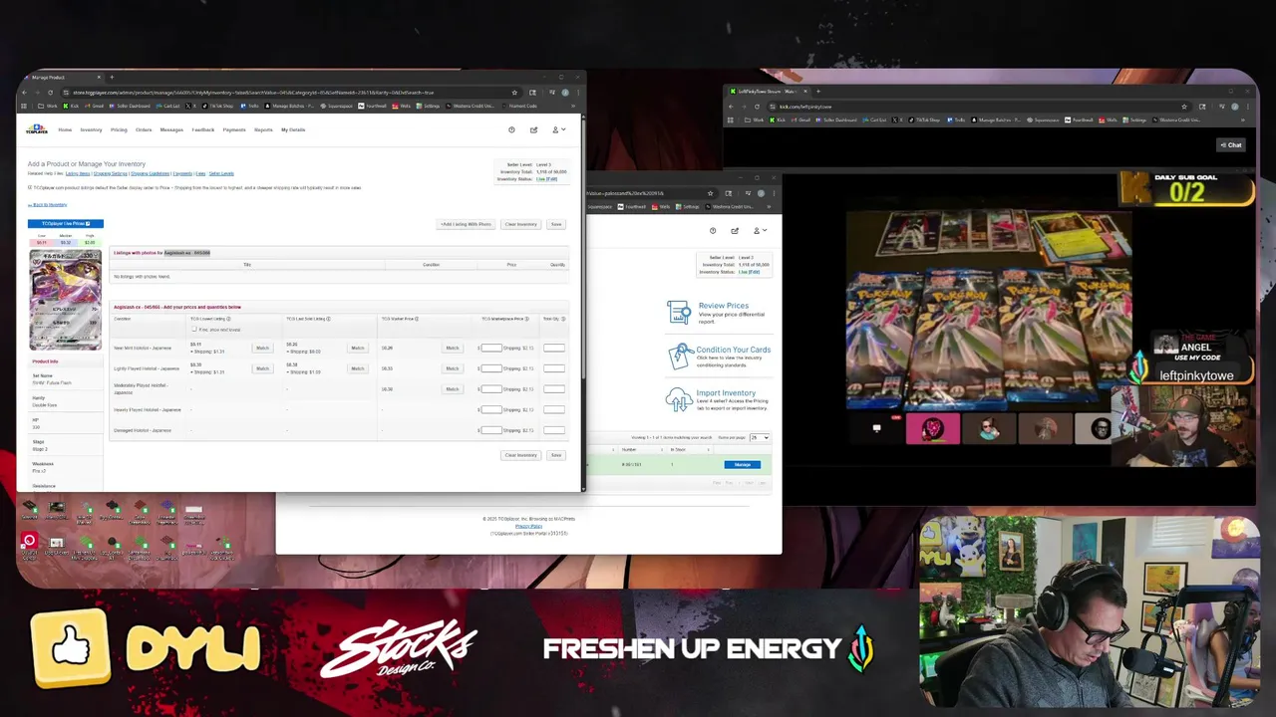Open TCGplayer logo in Manage Product window

(36, 129)
